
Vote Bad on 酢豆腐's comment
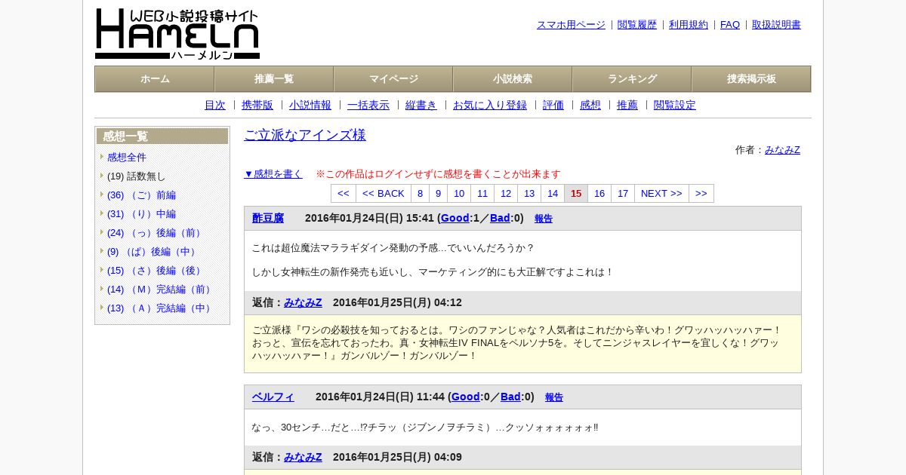(x=500, y=219)
